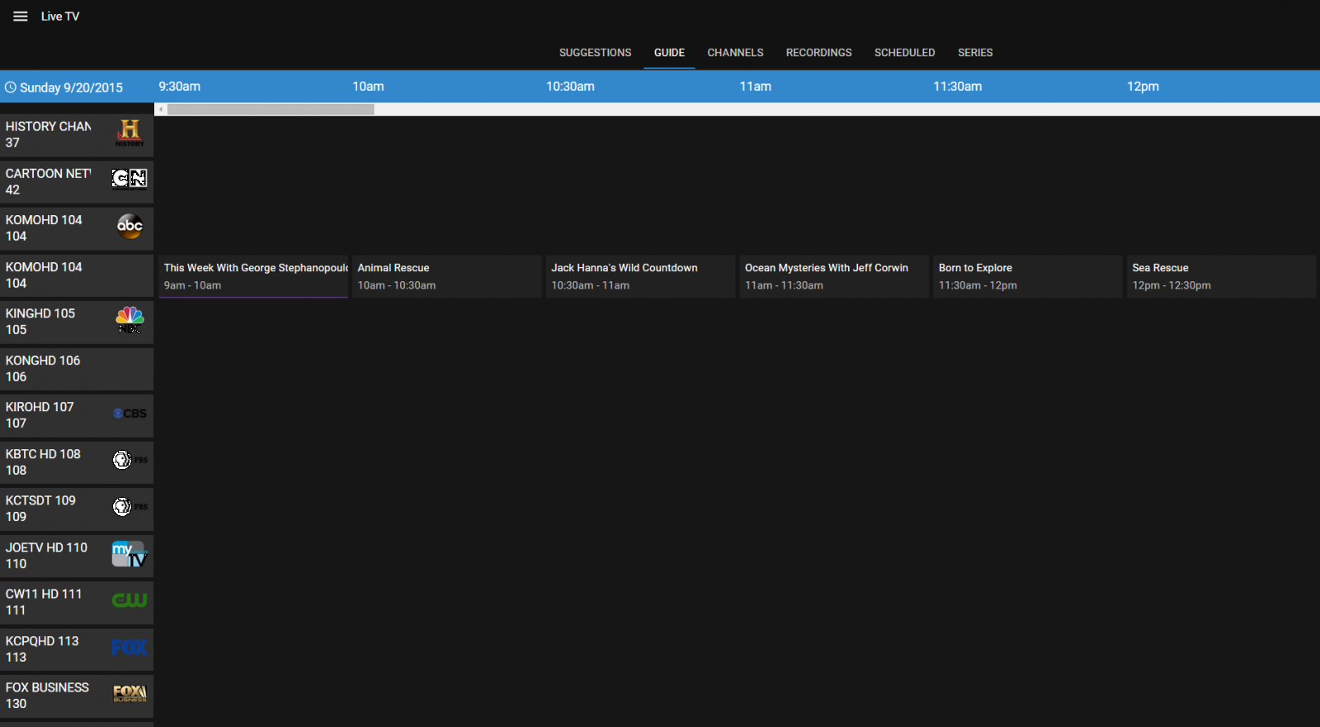
Task: Open the Animal Rescue program
Action: pos(446,276)
